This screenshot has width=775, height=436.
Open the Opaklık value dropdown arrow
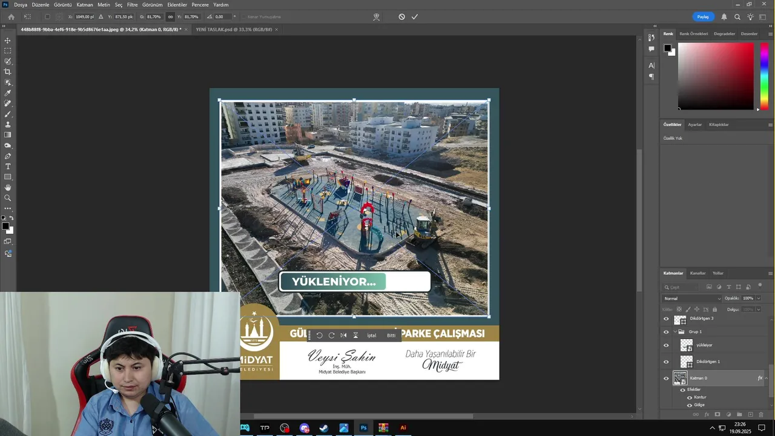point(758,299)
